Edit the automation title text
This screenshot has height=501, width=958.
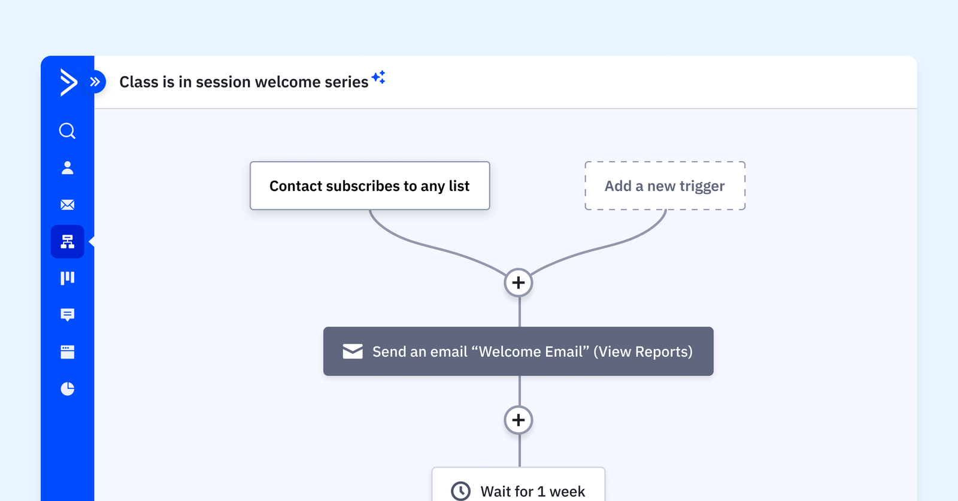[244, 82]
